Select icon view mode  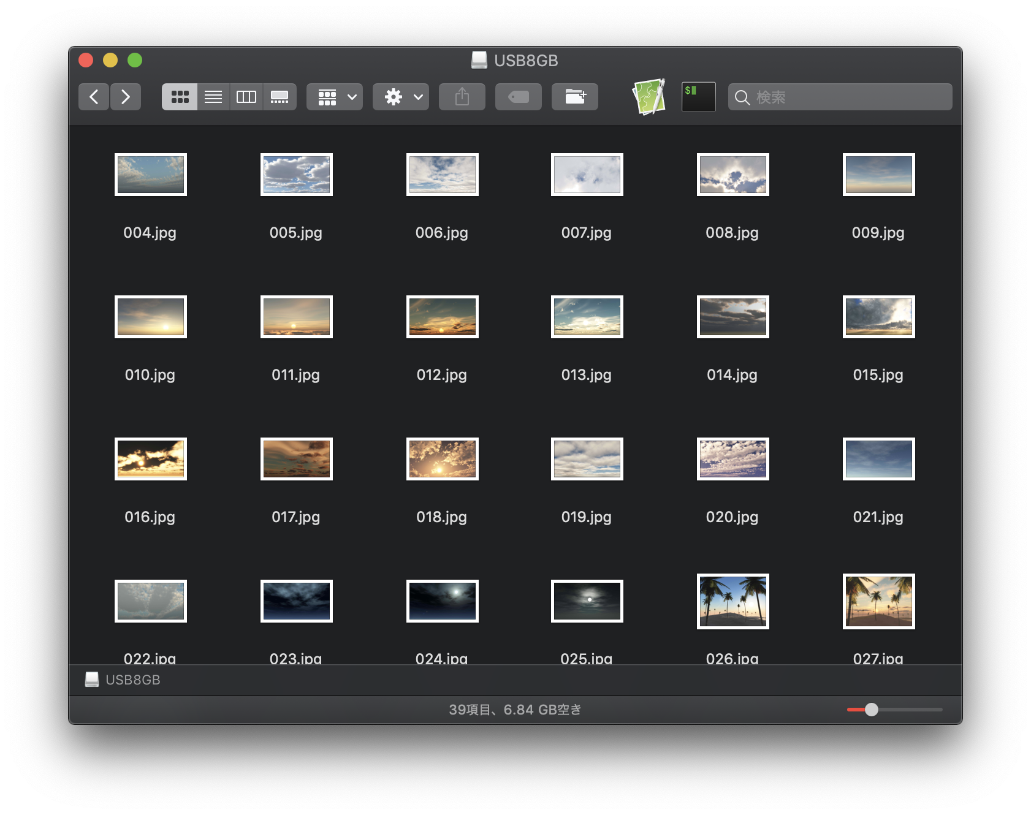180,97
